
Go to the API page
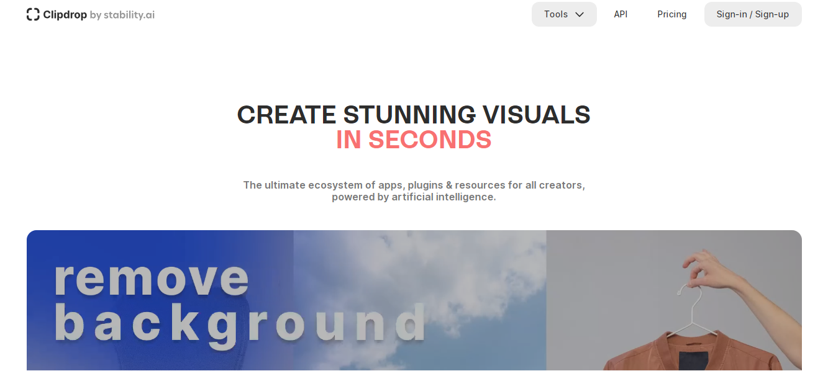click(621, 14)
